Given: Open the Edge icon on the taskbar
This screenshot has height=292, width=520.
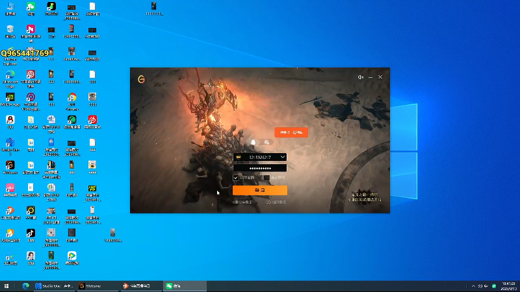Looking at the screenshot, I should pos(25,286).
